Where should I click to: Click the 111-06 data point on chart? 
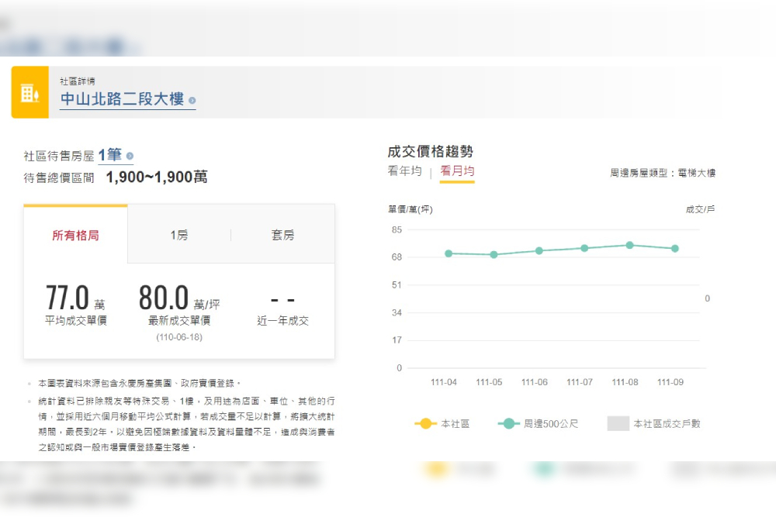pos(539,251)
